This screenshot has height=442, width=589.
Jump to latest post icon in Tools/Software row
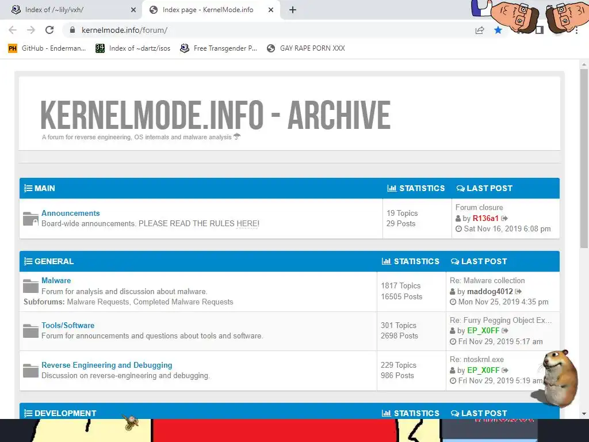505,331
